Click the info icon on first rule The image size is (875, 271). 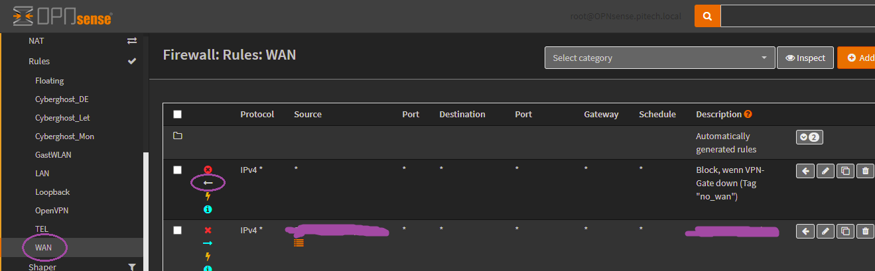(x=208, y=209)
